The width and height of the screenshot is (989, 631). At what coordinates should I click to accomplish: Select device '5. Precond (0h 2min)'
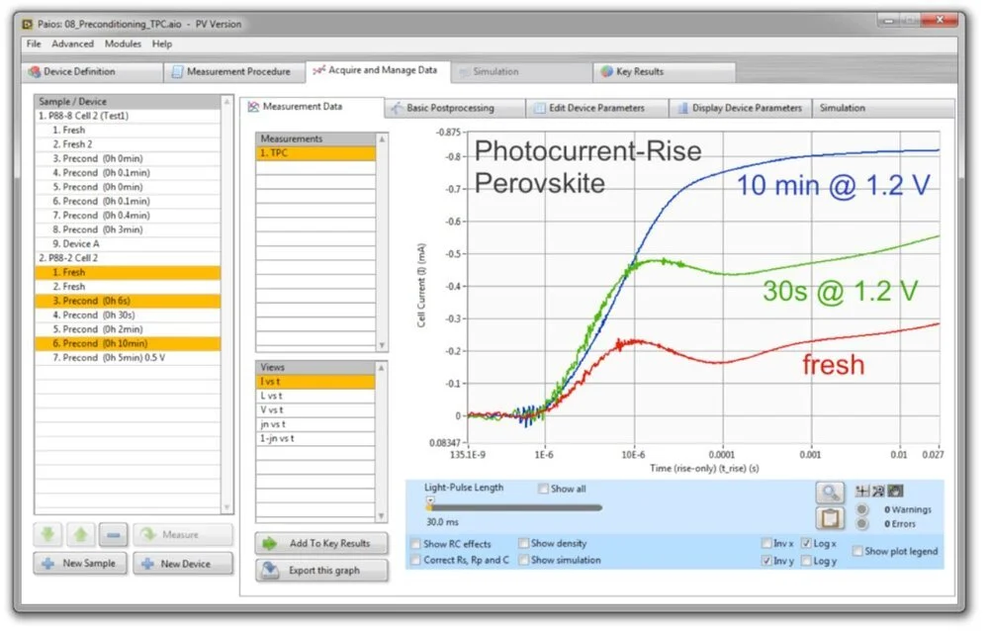(128, 328)
